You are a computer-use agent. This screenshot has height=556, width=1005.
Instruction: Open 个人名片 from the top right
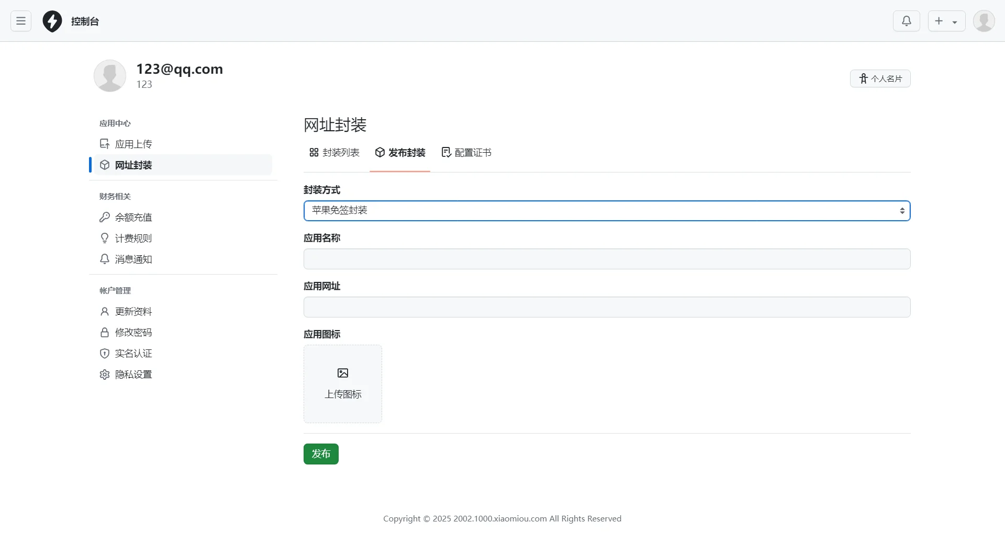[x=880, y=78]
